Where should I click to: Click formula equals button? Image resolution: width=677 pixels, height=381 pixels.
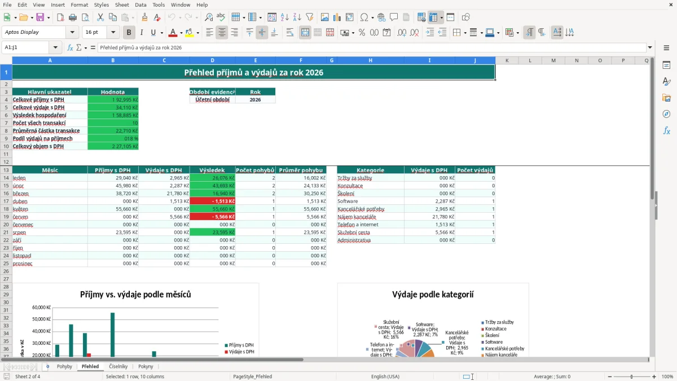click(x=92, y=48)
